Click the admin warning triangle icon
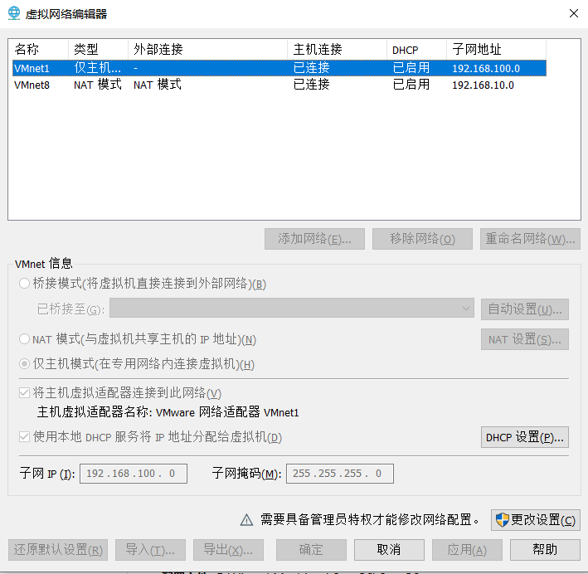This screenshot has height=574, width=588. (x=246, y=520)
